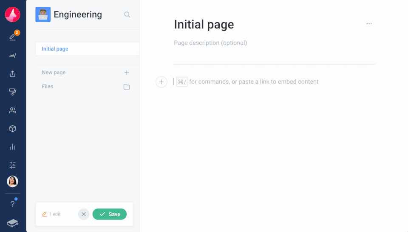The height and width of the screenshot is (232, 408).
Task: Select the Initial page item in page list
Action: pos(55,49)
